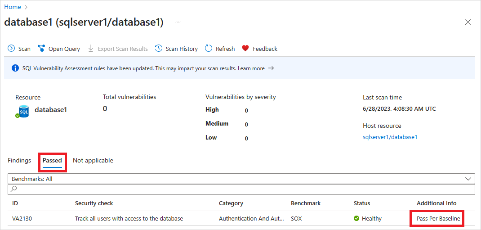481x230 pixels.
Task: Expand the Benchmarks: All dropdown
Action: click(241, 179)
